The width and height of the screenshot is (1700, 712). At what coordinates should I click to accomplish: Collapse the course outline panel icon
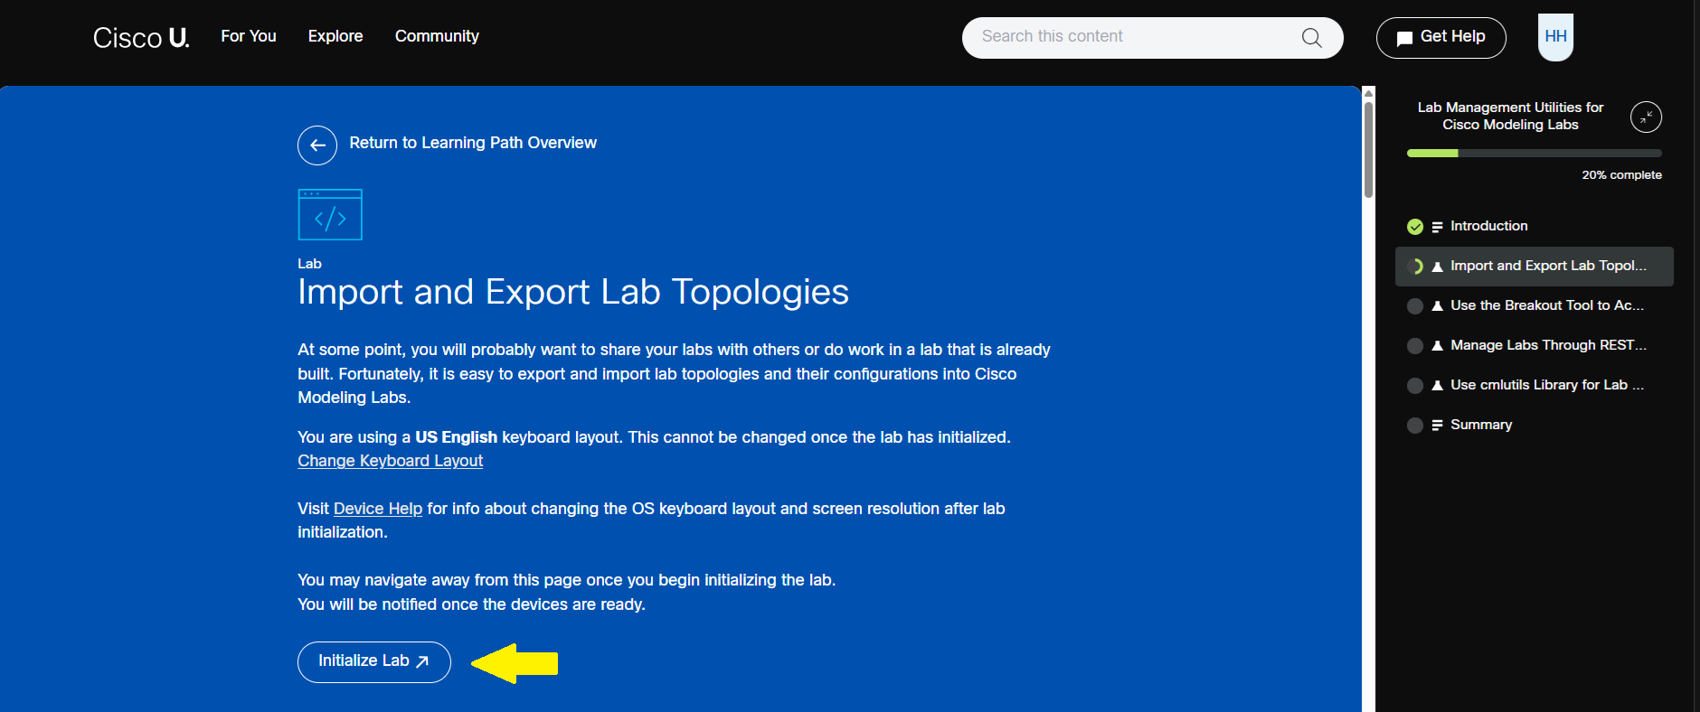coord(1646,117)
